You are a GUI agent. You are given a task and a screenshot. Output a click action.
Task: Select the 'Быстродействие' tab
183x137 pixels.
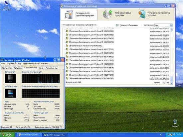pyautogui.click(x=31, y=68)
